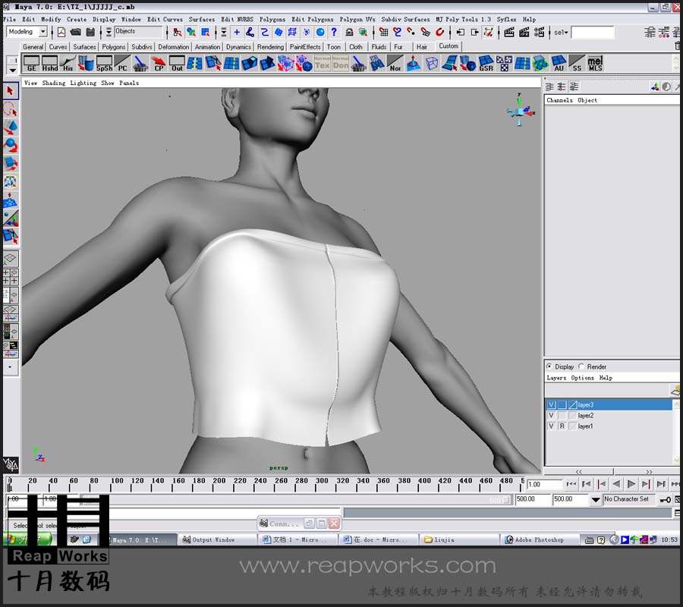Open the Syflex menu
Image resolution: width=683 pixels, height=607 pixels.
pyautogui.click(x=506, y=19)
